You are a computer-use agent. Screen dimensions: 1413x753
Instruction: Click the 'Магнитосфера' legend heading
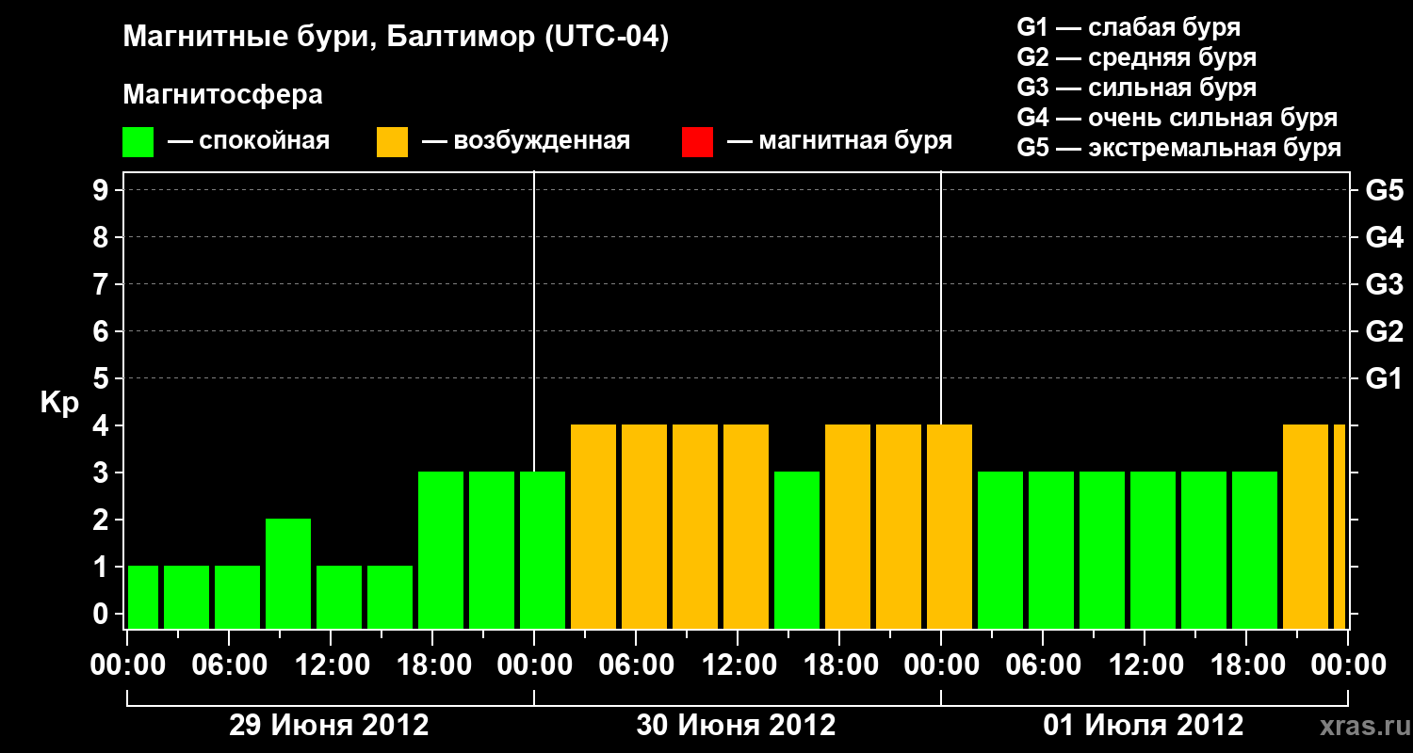click(x=222, y=95)
